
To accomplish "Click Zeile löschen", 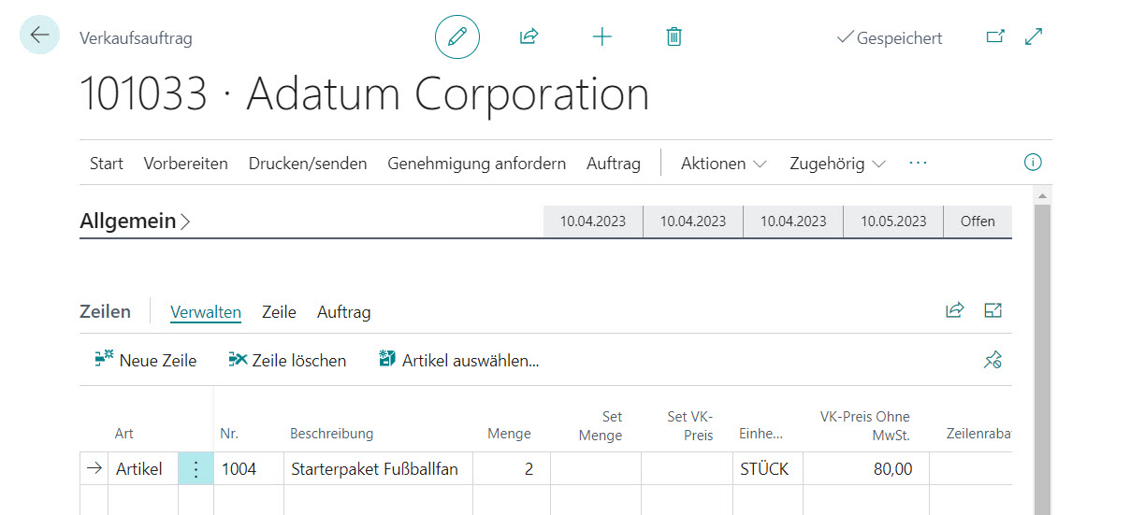I will coord(287,360).
